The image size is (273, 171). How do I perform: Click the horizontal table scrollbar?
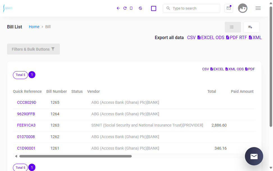[75, 156]
